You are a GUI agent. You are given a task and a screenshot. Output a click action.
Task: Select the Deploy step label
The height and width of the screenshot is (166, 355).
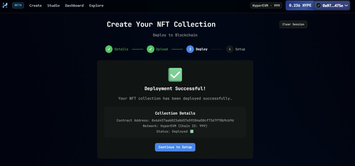pos(201,49)
